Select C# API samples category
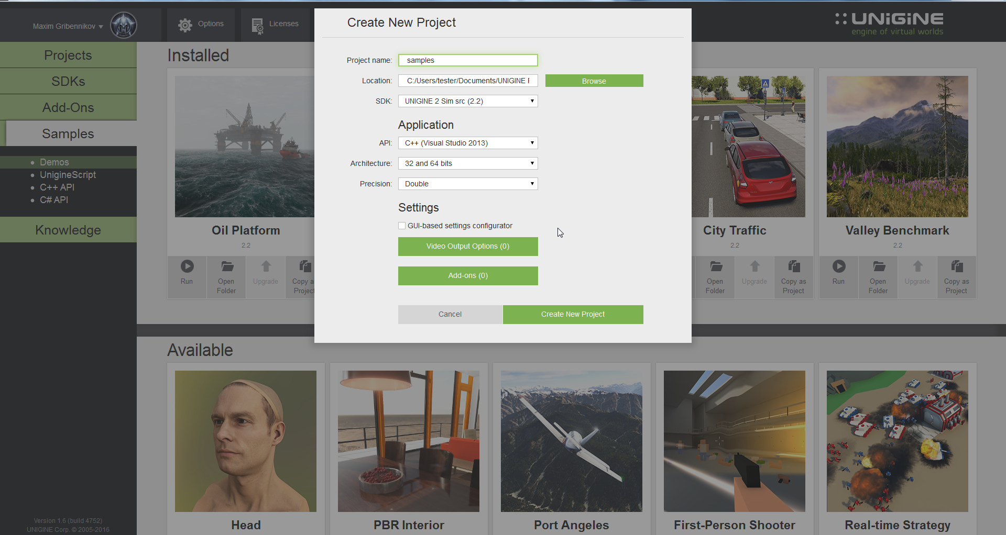 [54, 200]
